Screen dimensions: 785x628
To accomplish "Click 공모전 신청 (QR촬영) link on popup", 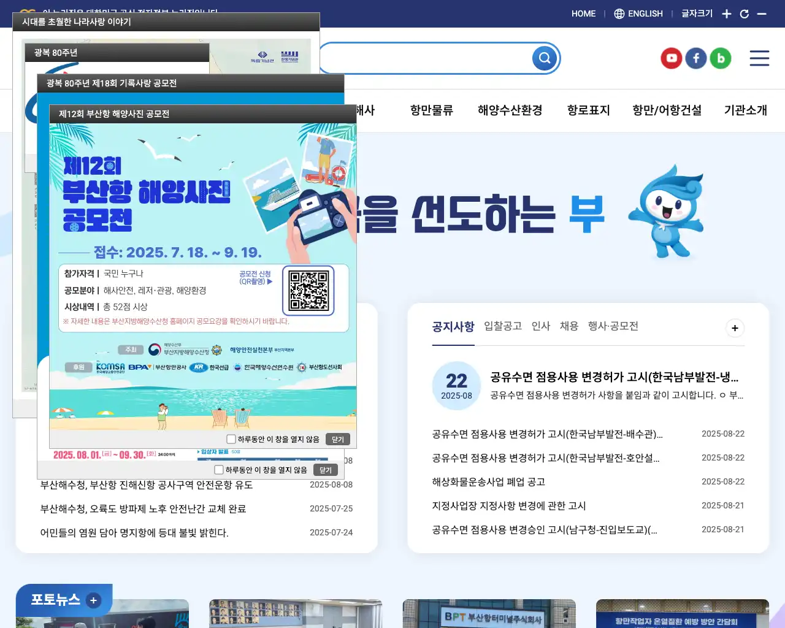I will [x=255, y=278].
